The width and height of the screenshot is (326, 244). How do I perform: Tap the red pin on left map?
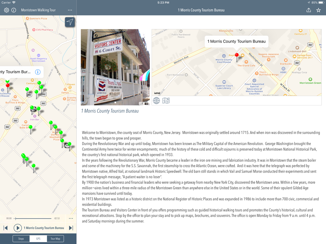8,86
